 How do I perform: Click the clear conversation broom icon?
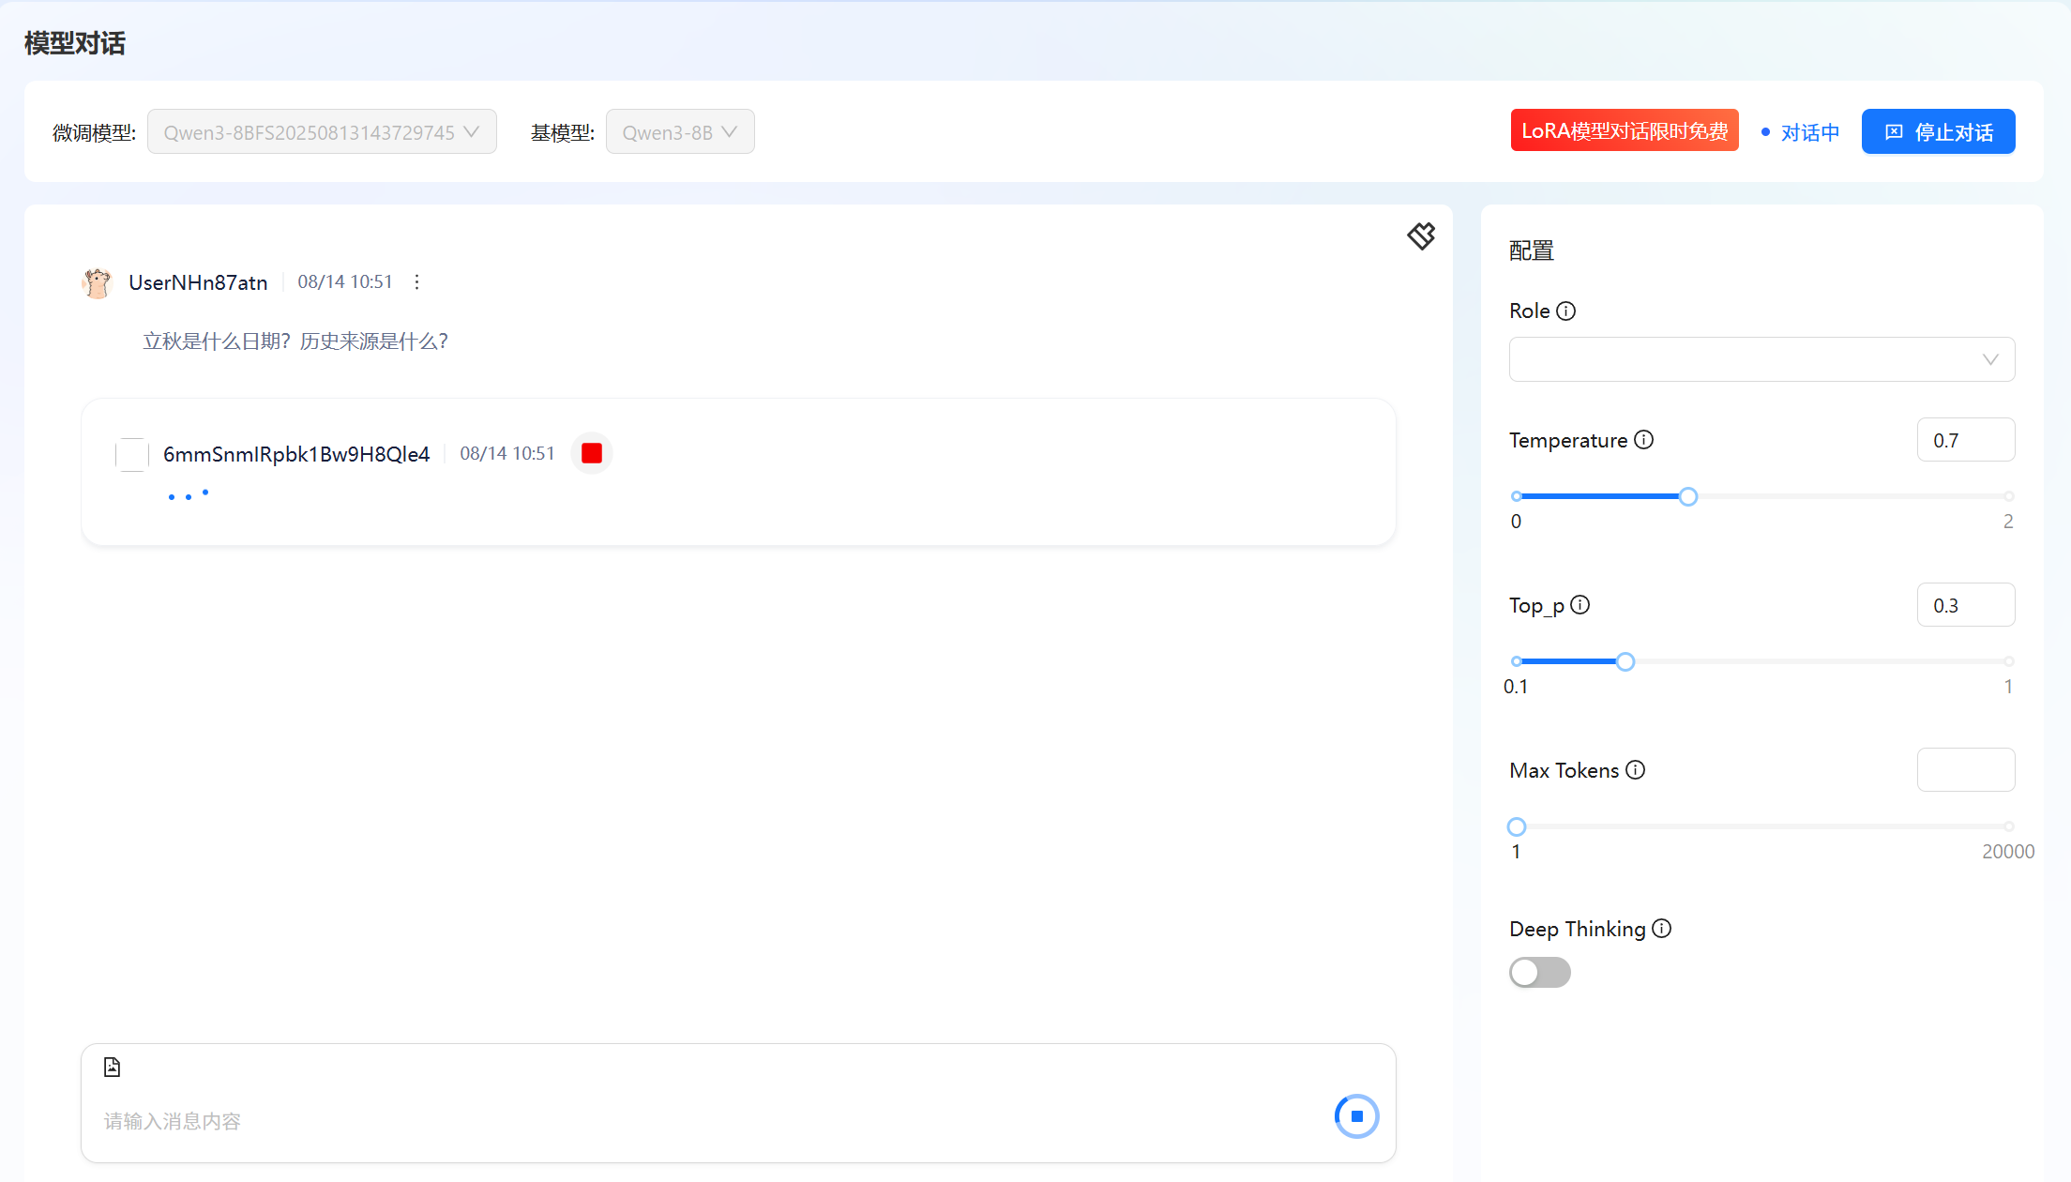click(1421, 235)
